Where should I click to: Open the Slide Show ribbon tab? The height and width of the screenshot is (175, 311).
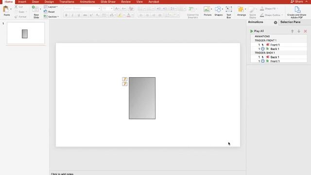pyautogui.click(x=108, y=2)
